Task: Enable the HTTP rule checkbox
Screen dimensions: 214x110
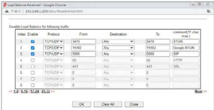Action: click(x=33, y=61)
